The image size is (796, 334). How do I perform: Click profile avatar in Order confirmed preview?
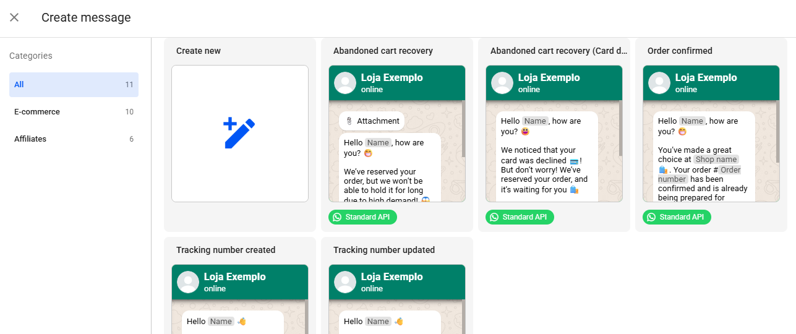pyautogui.click(x=659, y=83)
